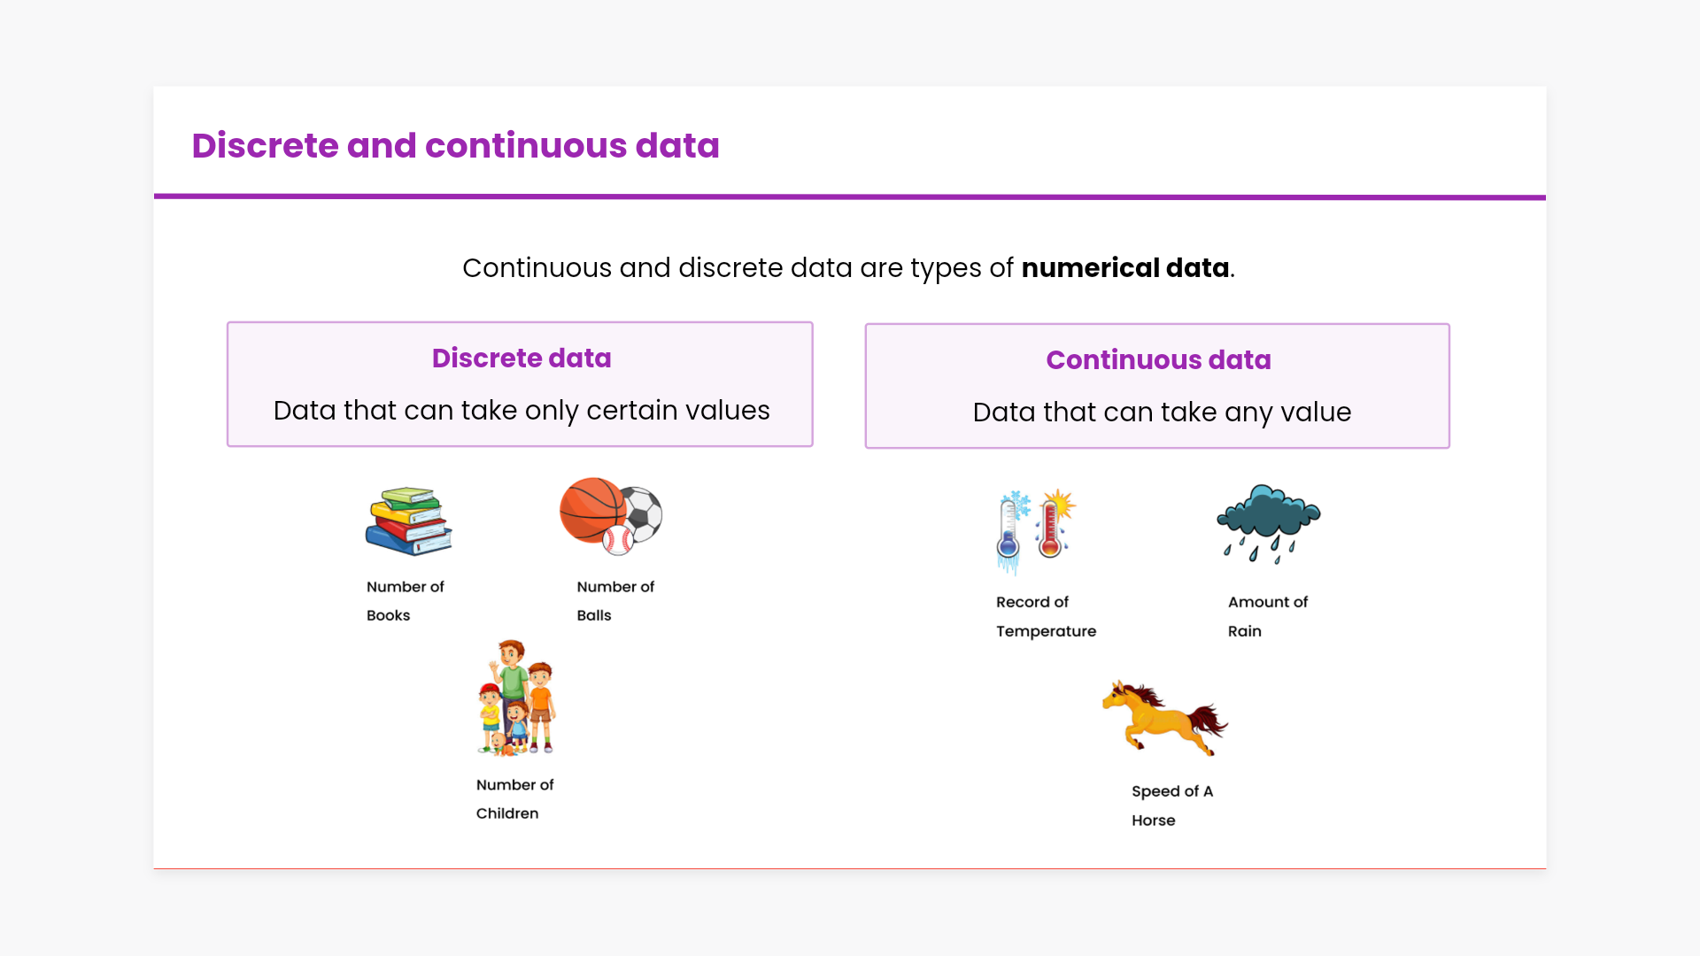Viewport: 1700px width, 956px height.
Task: Click 'Data that can take any value' text
Action: coord(1162,412)
